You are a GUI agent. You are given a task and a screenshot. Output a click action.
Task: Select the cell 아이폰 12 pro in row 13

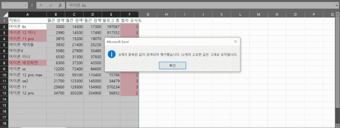coord(27,93)
